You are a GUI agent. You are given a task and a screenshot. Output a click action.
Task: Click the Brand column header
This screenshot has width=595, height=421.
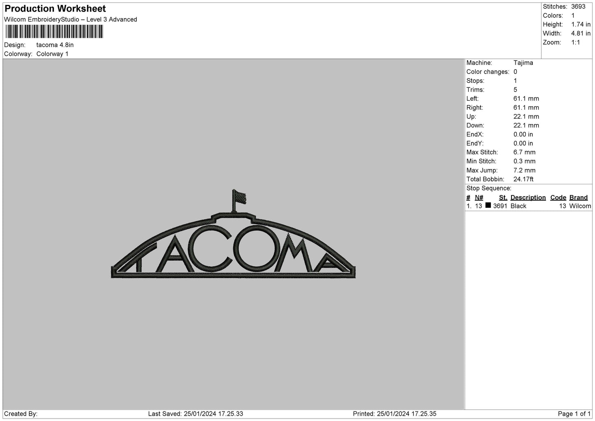pos(579,198)
